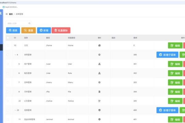Viewport: 185px width, 123px height.
Task: Collapse the 系统管理 tree row
Action: point(14,55)
